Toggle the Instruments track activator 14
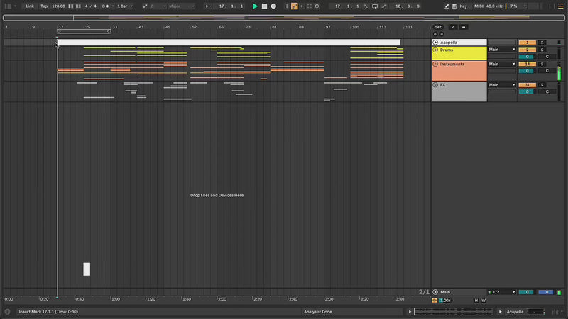The width and height of the screenshot is (568, 319). tap(526, 64)
